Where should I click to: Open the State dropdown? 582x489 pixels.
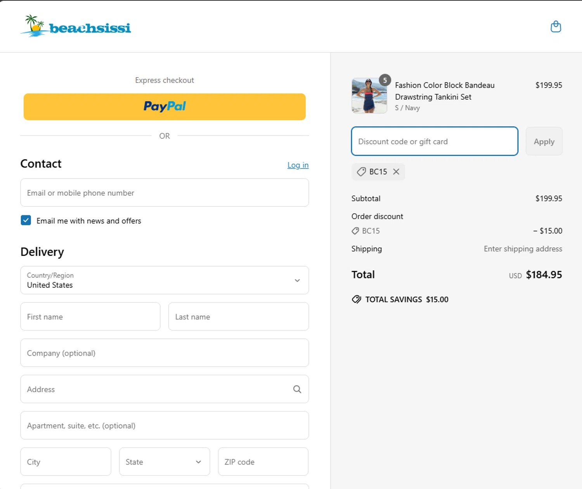click(x=165, y=461)
